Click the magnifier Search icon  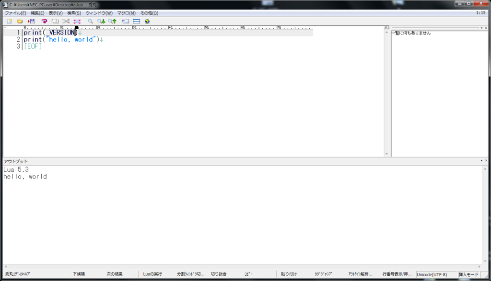click(90, 21)
